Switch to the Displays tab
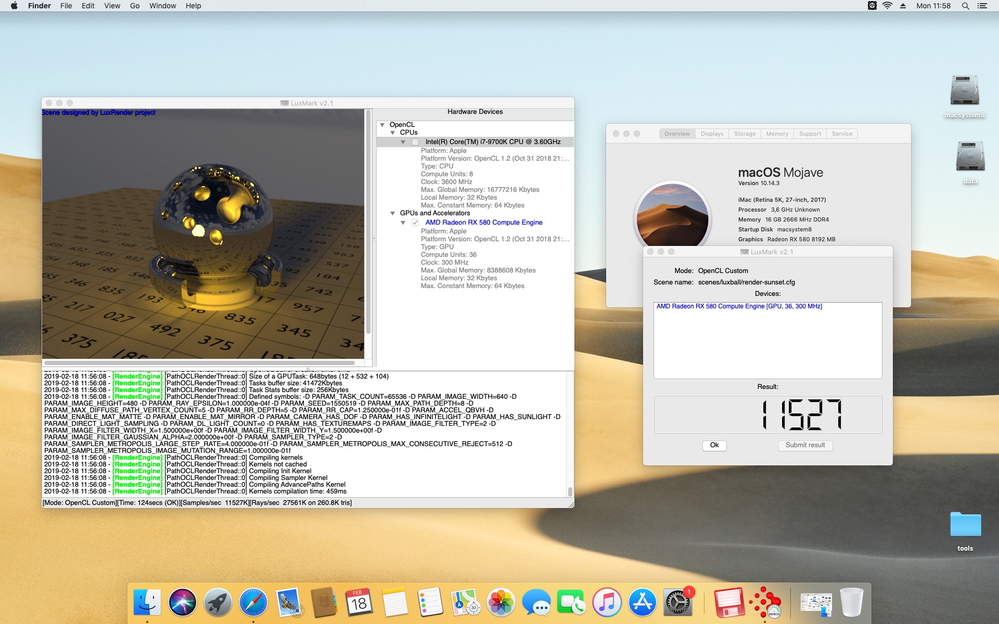The height and width of the screenshot is (624, 999). [712, 134]
